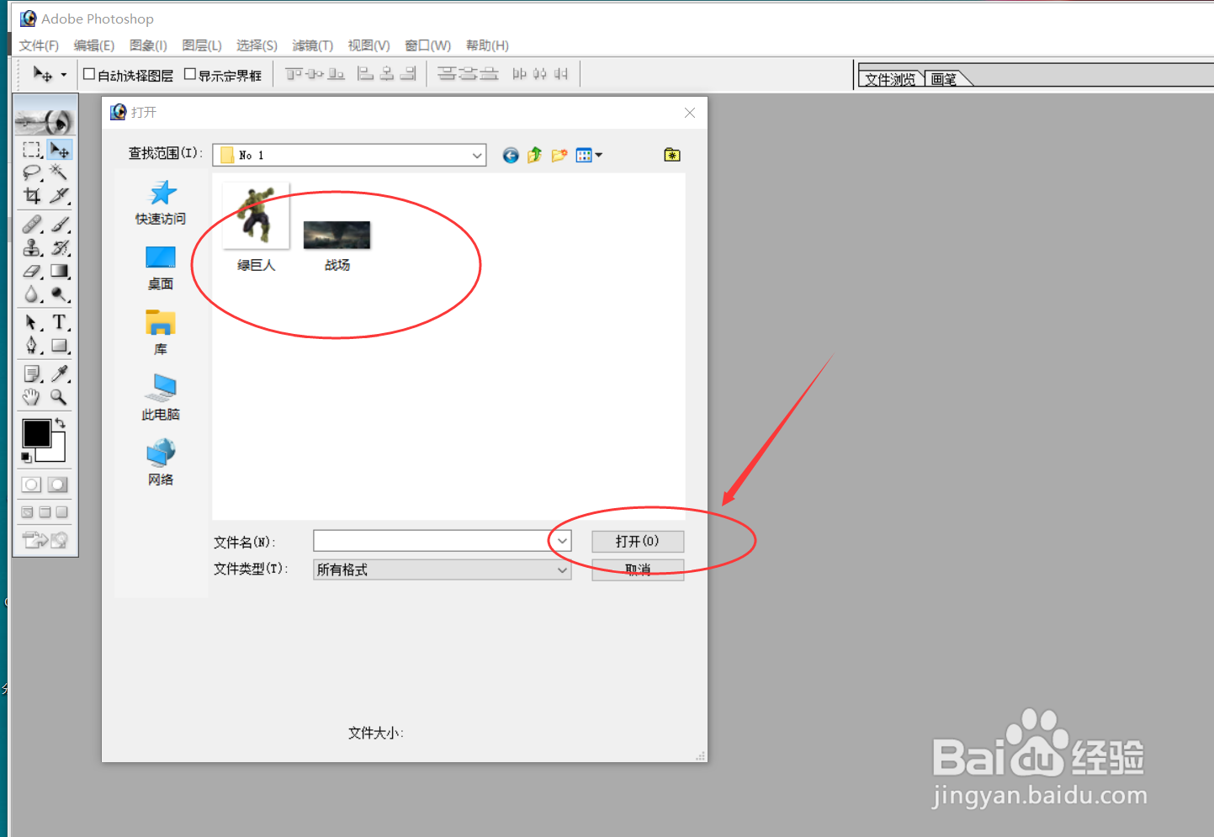Viewport: 1214px width, 837px height.
Task: Click the 打开(O) button
Action: pos(637,541)
